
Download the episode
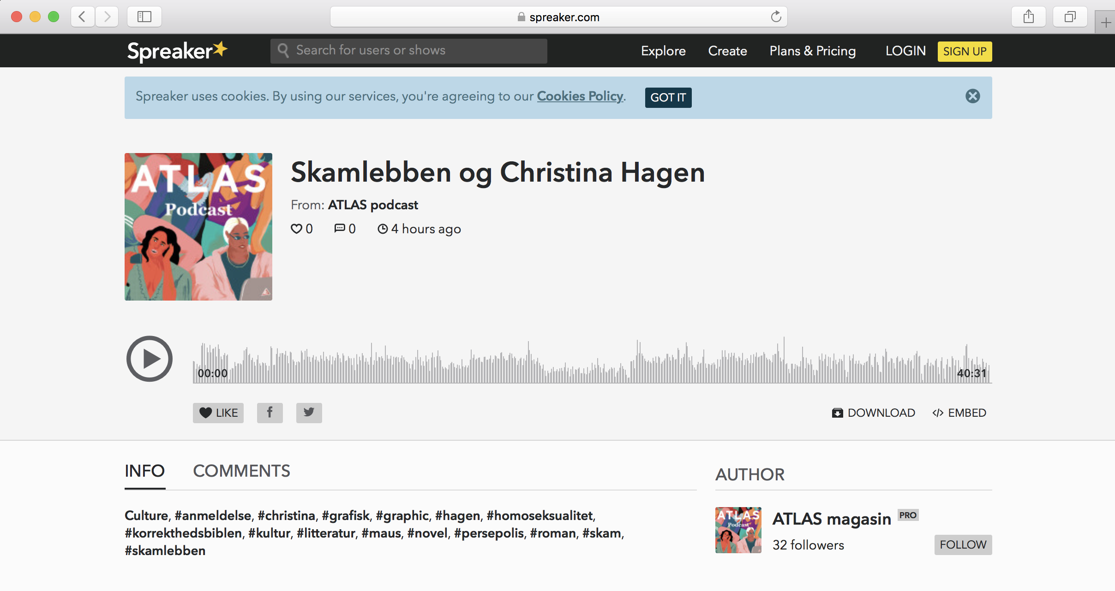(x=873, y=413)
